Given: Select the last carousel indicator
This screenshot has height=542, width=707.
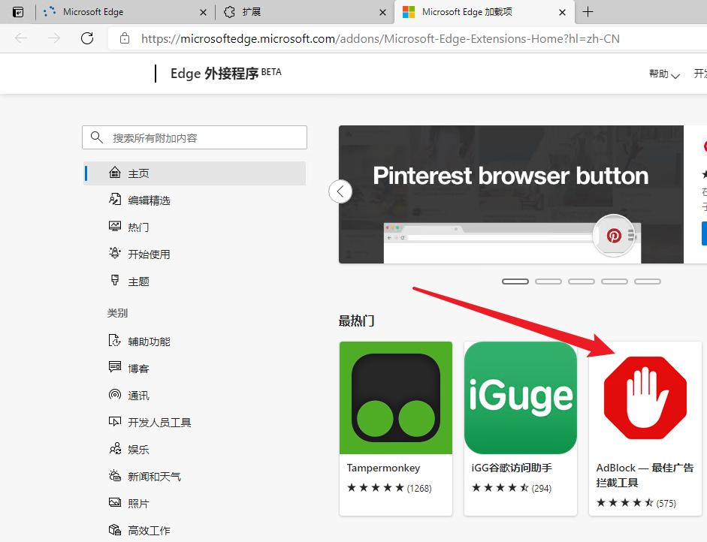Looking at the screenshot, I should coord(648,282).
